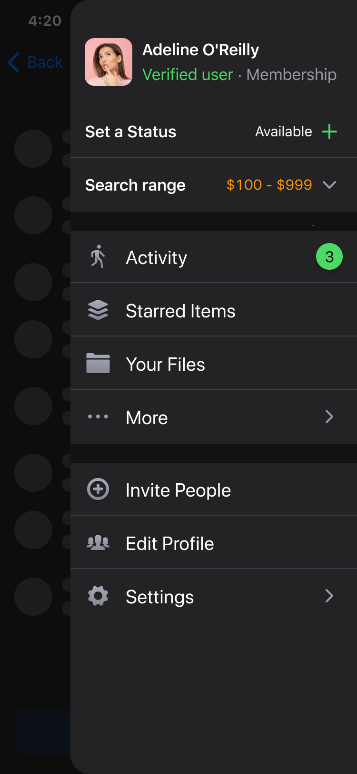Click the Verified user badge
357x774 pixels.
[x=188, y=74]
